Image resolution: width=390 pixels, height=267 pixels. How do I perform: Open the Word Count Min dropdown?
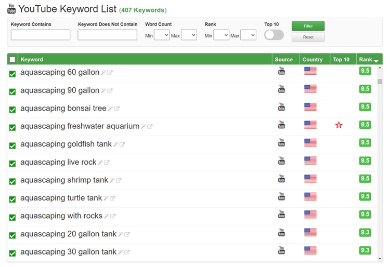[x=162, y=35]
